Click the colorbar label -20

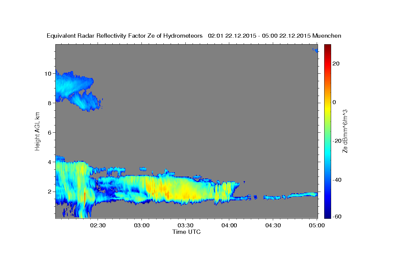pyautogui.click(x=337, y=141)
